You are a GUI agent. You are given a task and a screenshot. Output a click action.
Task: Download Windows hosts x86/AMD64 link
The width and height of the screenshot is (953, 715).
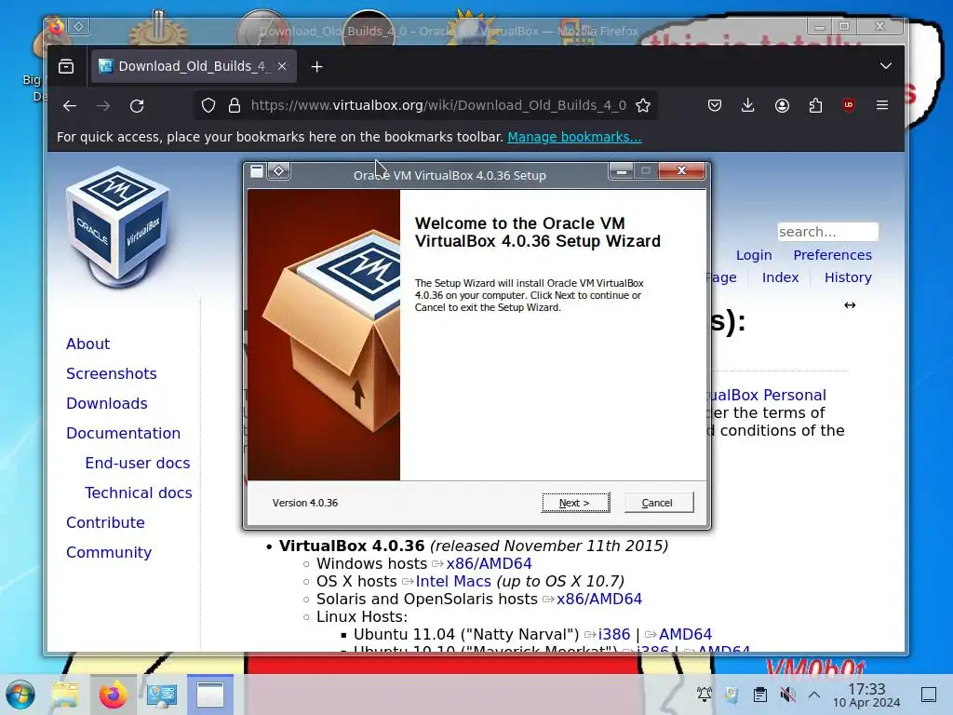click(489, 563)
